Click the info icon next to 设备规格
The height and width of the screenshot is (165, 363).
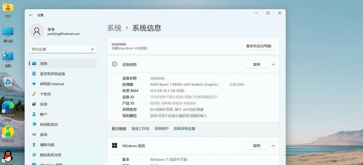(115, 64)
